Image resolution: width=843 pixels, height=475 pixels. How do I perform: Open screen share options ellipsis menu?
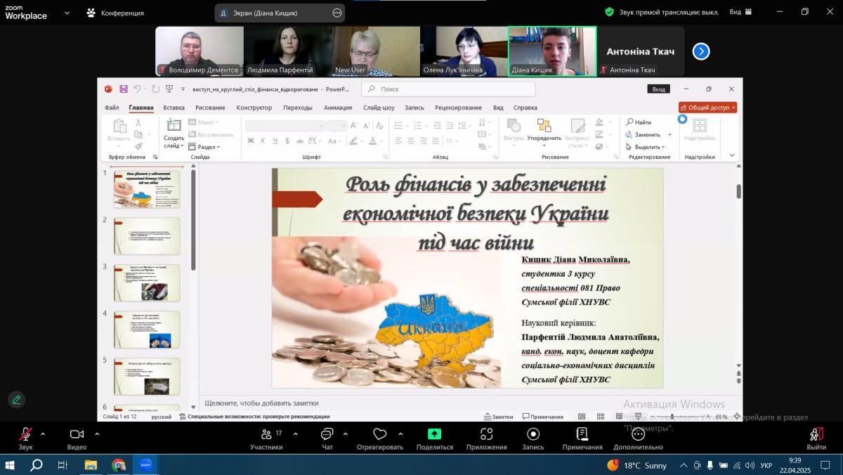click(x=337, y=13)
